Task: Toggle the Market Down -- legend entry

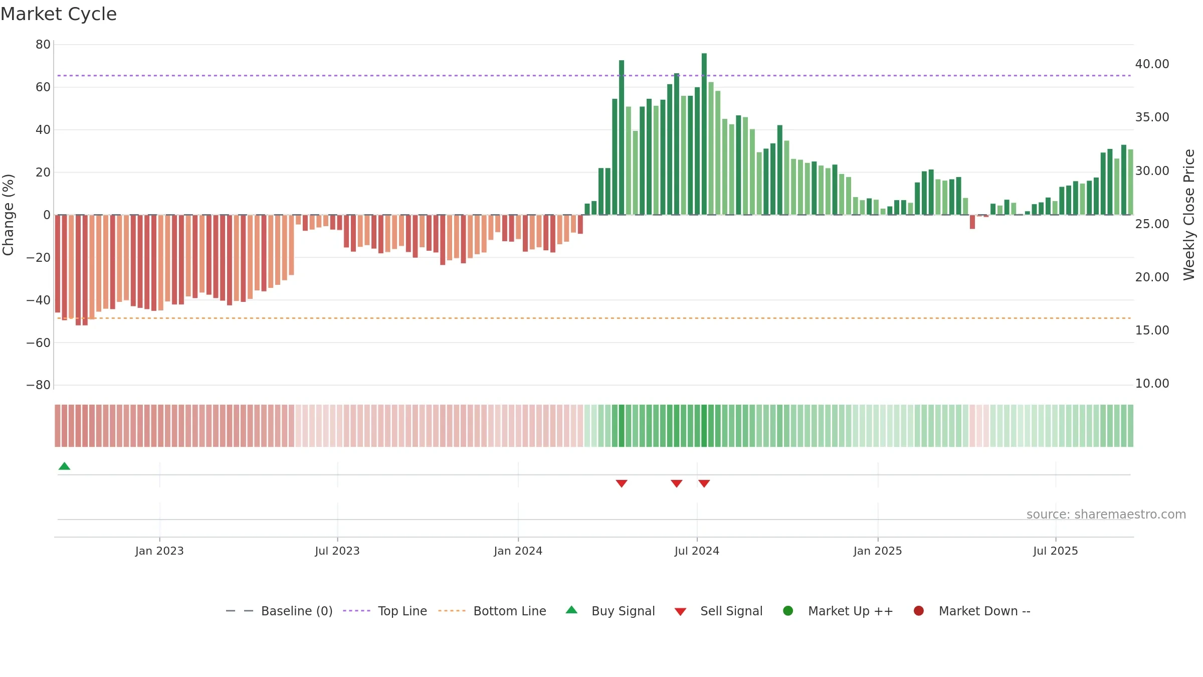Action: (972, 611)
